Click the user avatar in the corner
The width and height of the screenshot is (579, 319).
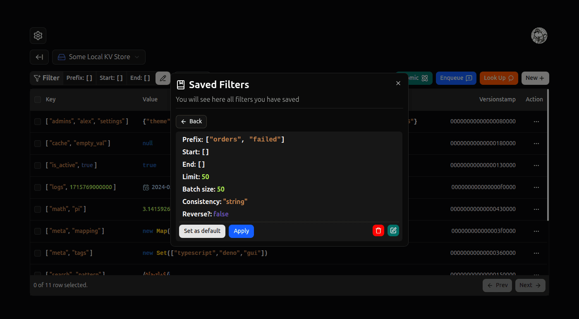click(539, 36)
